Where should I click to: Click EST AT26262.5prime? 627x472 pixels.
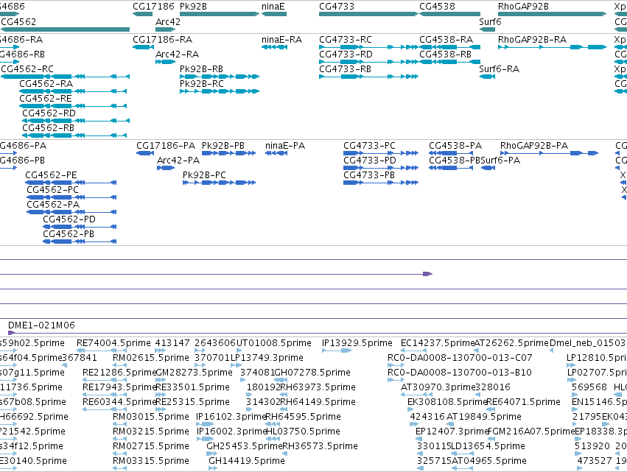tap(511, 343)
